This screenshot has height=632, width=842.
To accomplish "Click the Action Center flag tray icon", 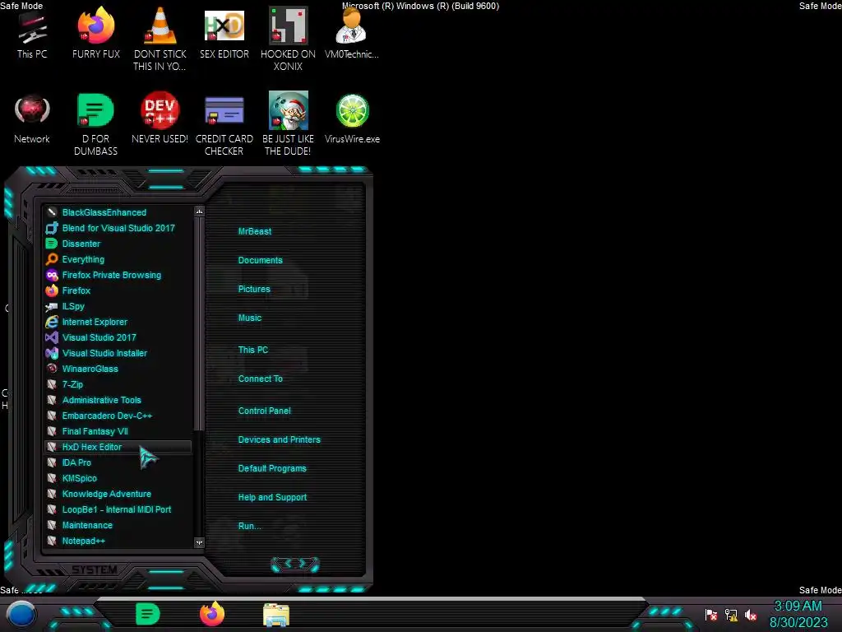I will 711,615.
